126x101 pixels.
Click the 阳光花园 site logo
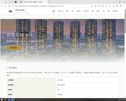click(x=19, y=11)
